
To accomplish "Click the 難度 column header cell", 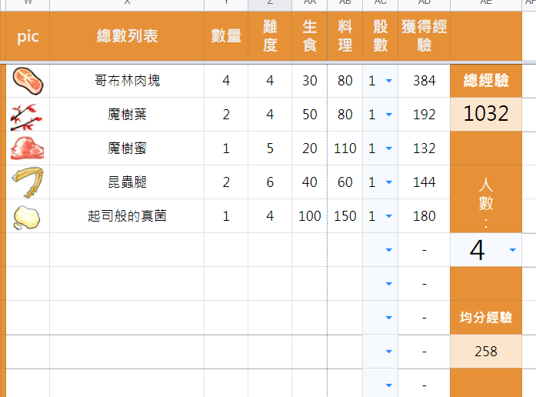I will 270,36.
